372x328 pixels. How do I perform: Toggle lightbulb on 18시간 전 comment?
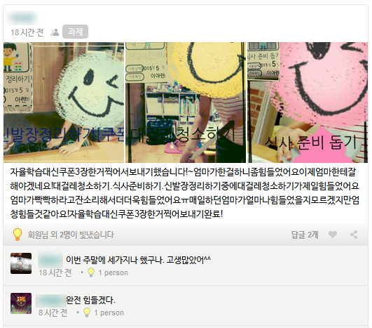point(91,273)
